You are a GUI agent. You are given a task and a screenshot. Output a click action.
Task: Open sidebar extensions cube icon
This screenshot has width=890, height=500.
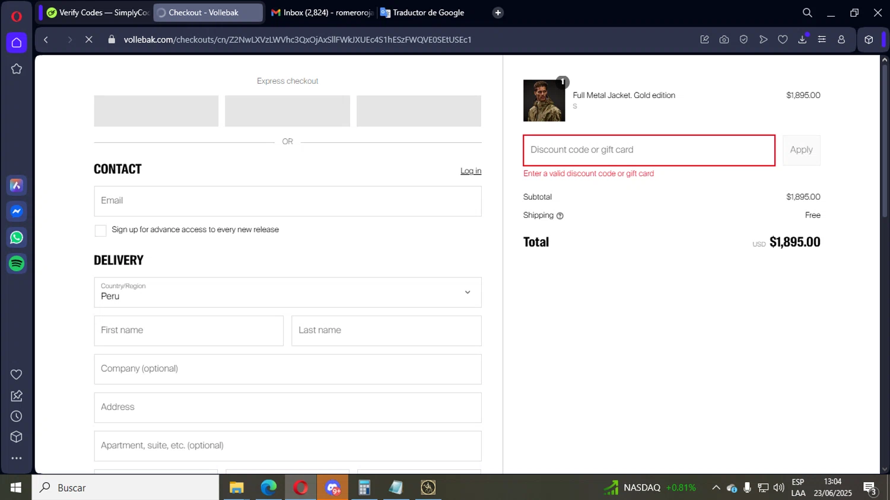[17, 437]
